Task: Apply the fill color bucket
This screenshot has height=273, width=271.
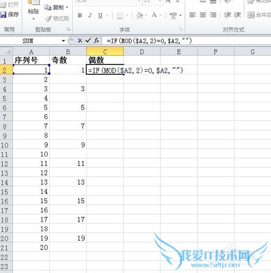Action: pyautogui.click(x=139, y=15)
